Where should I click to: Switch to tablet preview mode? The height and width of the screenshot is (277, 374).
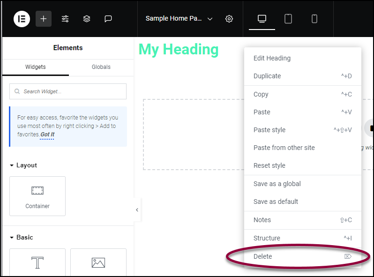(288, 19)
